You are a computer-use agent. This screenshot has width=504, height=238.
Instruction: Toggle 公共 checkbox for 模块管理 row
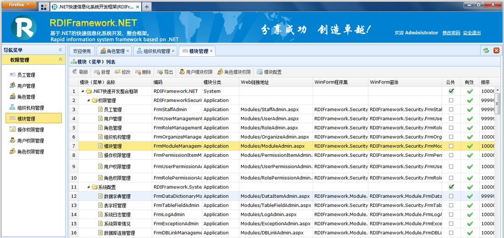[x=451, y=146]
